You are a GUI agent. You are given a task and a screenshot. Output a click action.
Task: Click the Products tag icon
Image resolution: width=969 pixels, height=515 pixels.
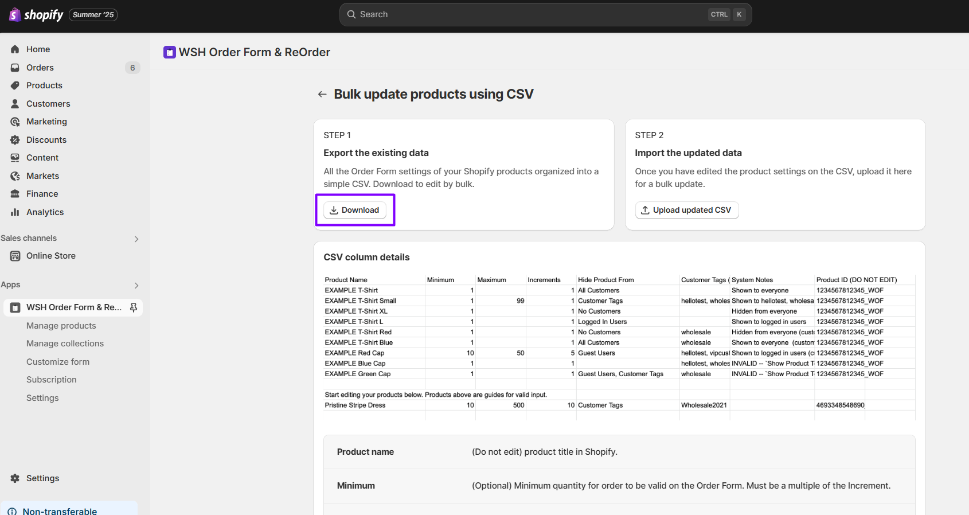tap(15, 85)
